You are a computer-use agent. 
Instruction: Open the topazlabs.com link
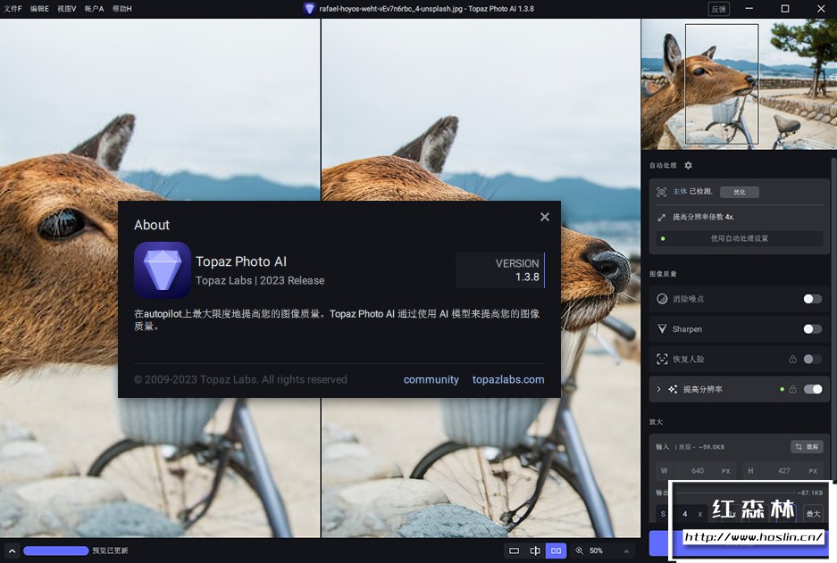508,379
